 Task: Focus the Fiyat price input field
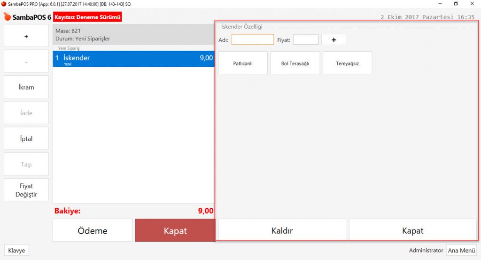point(306,40)
